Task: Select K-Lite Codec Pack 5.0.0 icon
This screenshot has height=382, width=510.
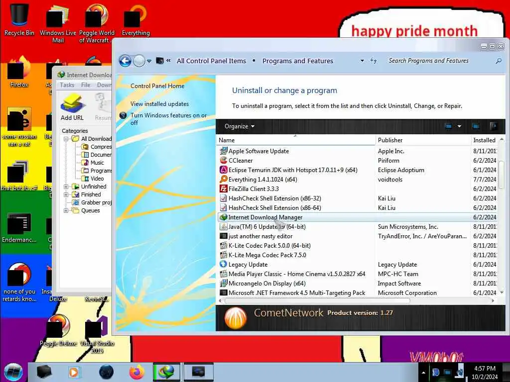Action: (x=224, y=246)
